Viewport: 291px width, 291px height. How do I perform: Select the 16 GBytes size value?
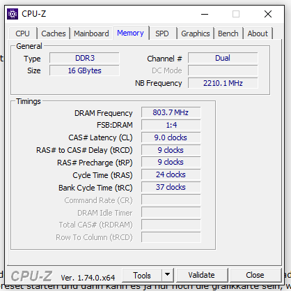click(84, 70)
